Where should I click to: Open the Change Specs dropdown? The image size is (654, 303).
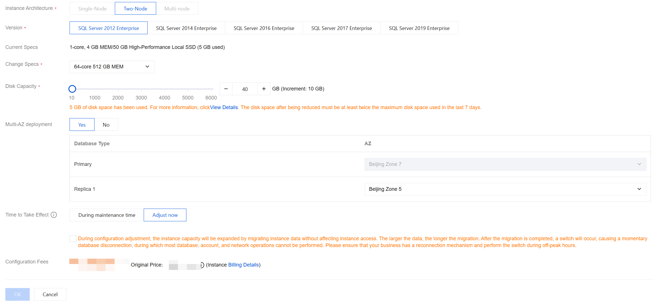click(112, 67)
